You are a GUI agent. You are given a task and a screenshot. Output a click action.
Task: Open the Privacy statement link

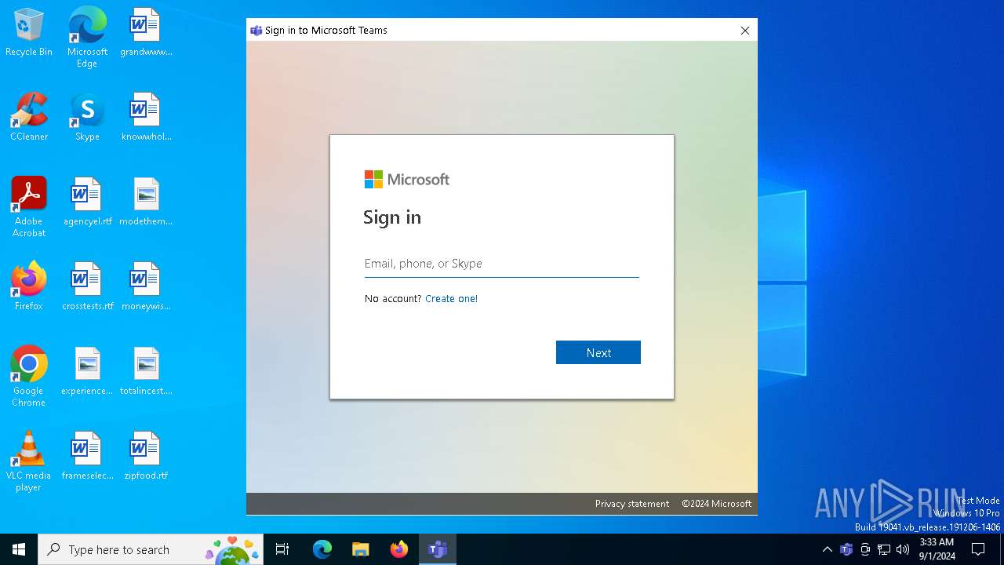point(632,504)
